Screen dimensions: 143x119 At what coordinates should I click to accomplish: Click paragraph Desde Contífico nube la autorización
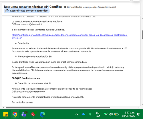[x=49, y=62]
